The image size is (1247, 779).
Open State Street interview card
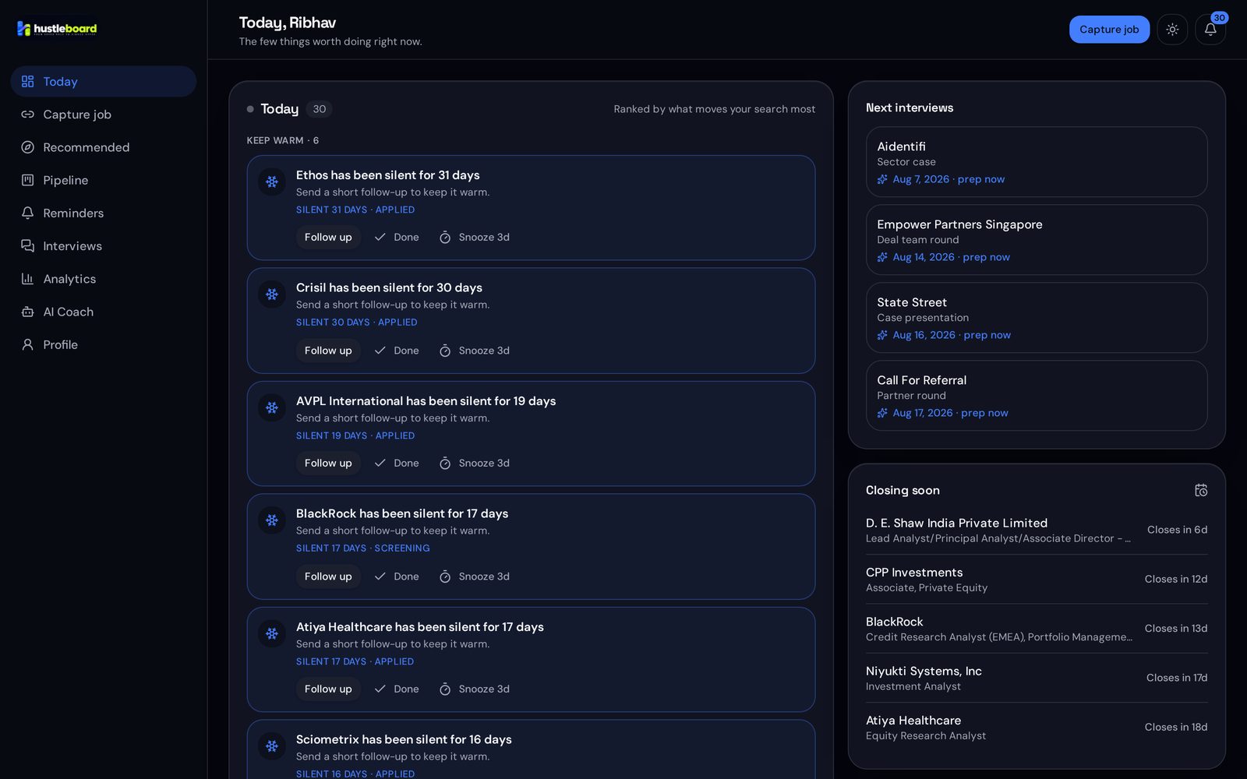1037,318
